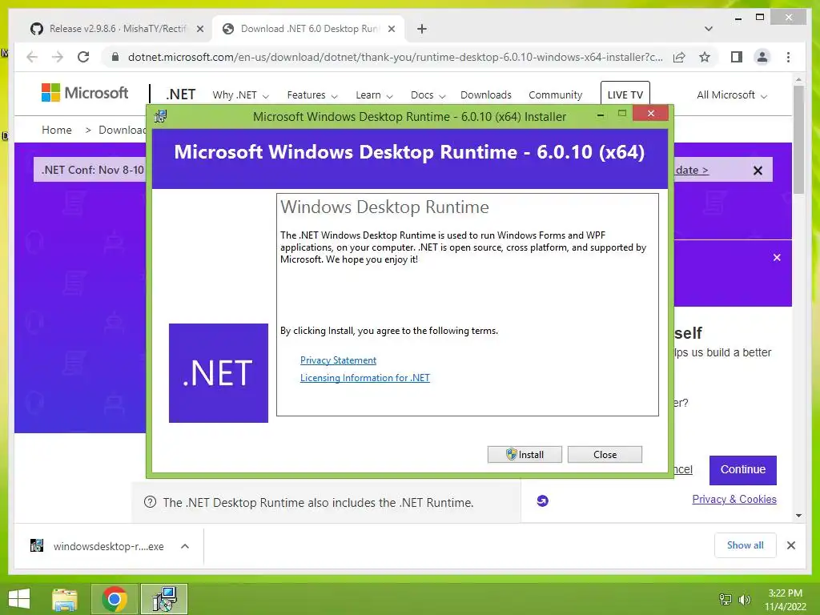Go back in Chrome

coord(32,57)
